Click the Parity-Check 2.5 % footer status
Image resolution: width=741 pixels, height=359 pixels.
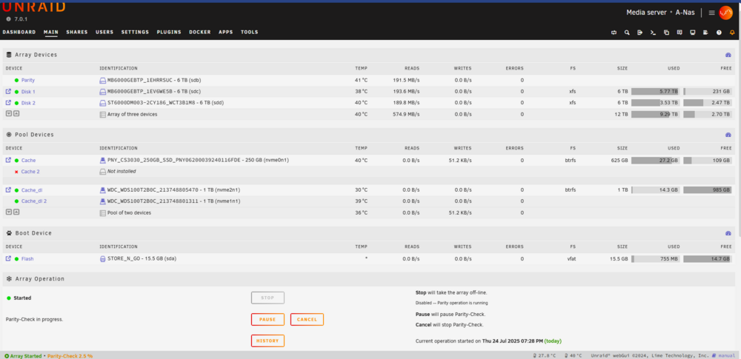pos(70,356)
